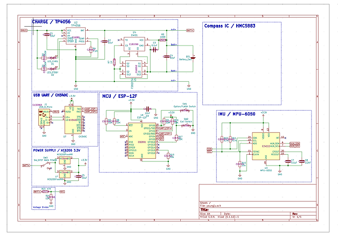This screenshot has width=338, height=235.
Task: Click the 'Id: 1/1' sheet number text
Action: point(297,217)
